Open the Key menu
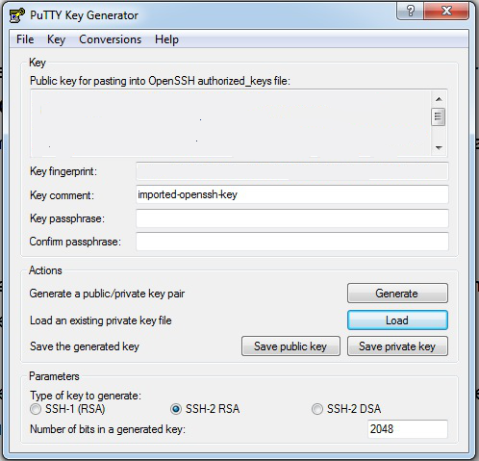479x461 pixels. point(56,39)
